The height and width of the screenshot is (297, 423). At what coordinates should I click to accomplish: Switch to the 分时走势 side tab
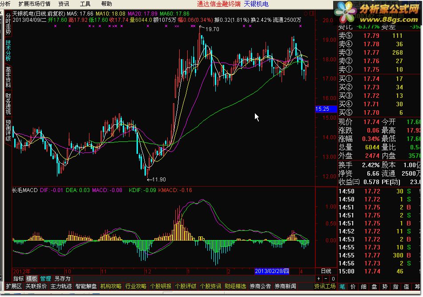pyautogui.click(x=8, y=24)
